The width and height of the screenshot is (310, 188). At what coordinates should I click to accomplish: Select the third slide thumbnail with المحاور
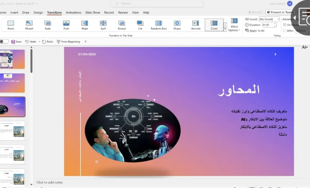[12, 107]
